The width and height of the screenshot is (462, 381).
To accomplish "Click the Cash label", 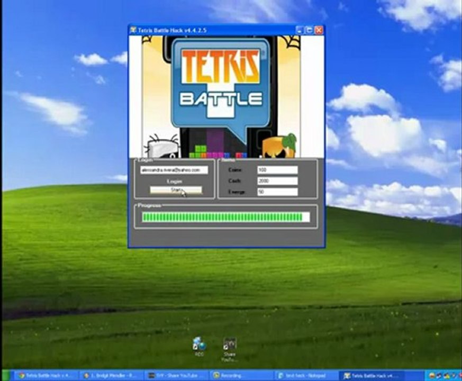I will [x=234, y=180].
